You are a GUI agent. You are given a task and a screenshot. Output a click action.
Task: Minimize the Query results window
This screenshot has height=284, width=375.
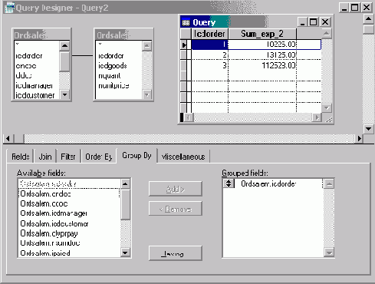pos(302,22)
